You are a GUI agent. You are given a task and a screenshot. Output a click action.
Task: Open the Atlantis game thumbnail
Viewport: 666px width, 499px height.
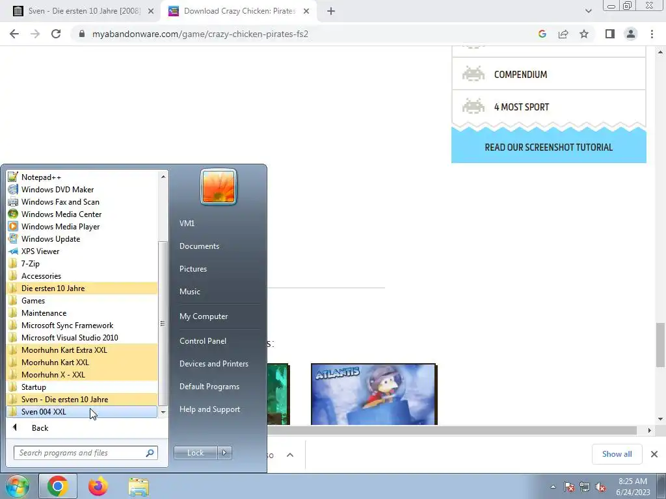pos(374,394)
